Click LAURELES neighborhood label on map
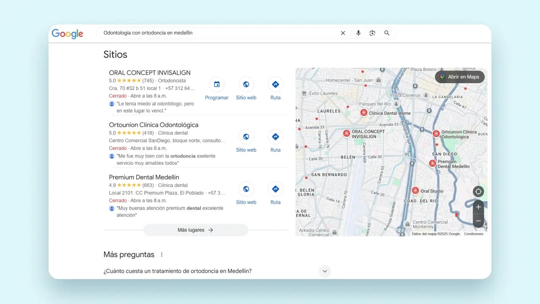This screenshot has width=540, height=304. point(329,111)
